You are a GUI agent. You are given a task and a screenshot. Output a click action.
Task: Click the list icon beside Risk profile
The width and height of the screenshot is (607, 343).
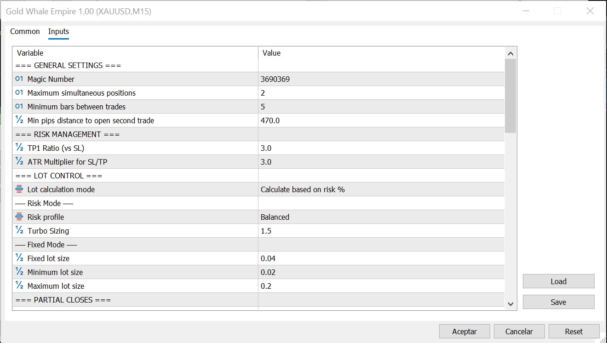[x=18, y=217]
